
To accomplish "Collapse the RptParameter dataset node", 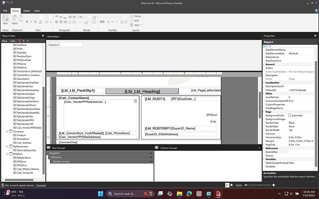I will 7,146.
